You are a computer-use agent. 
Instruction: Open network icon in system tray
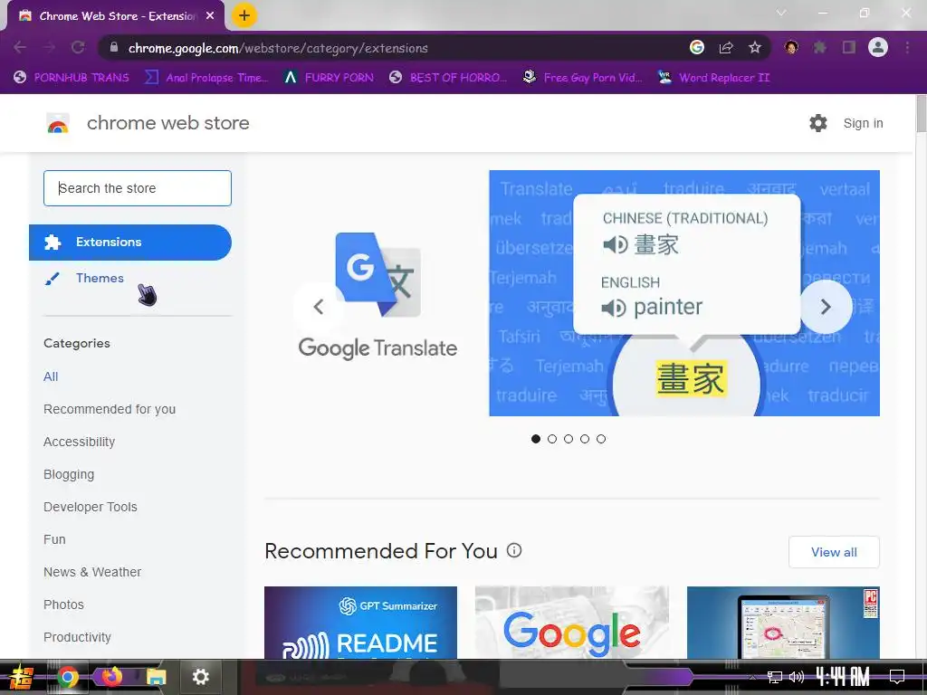pyautogui.click(x=774, y=677)
